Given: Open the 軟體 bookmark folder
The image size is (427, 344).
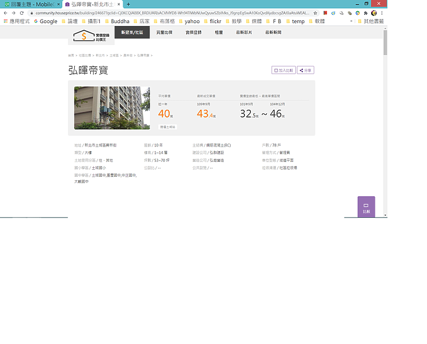Looking at the screenshot, I should click(x=317, y=21).
